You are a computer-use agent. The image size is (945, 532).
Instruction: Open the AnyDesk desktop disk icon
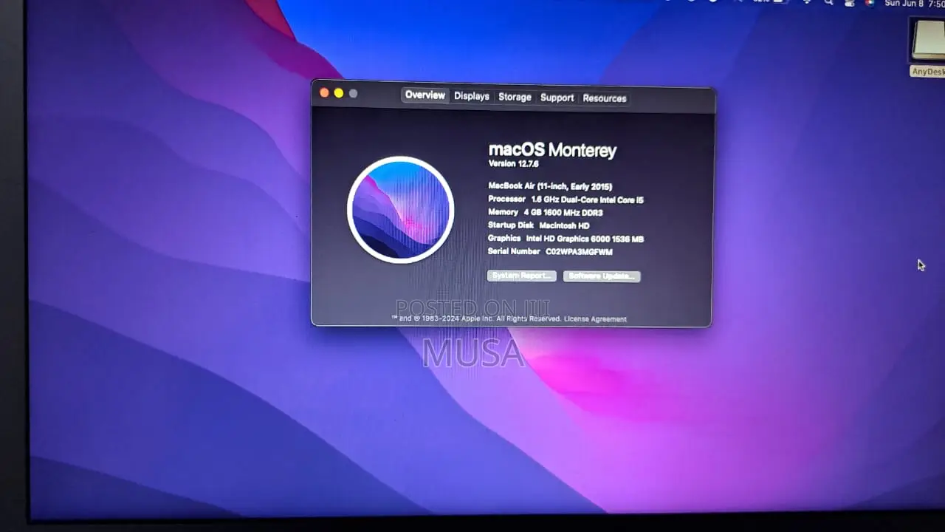pyautogui.click(x=928, y=46)
